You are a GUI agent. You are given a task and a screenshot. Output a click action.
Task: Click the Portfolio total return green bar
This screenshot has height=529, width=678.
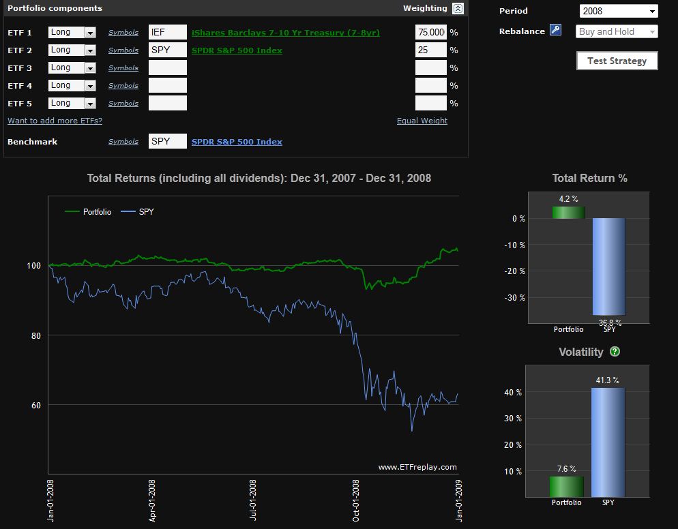(569, 212)
